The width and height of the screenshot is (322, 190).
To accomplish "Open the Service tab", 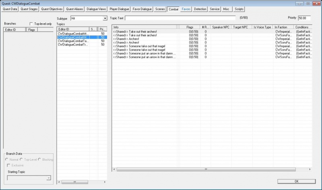I will [x=215, y=9].
